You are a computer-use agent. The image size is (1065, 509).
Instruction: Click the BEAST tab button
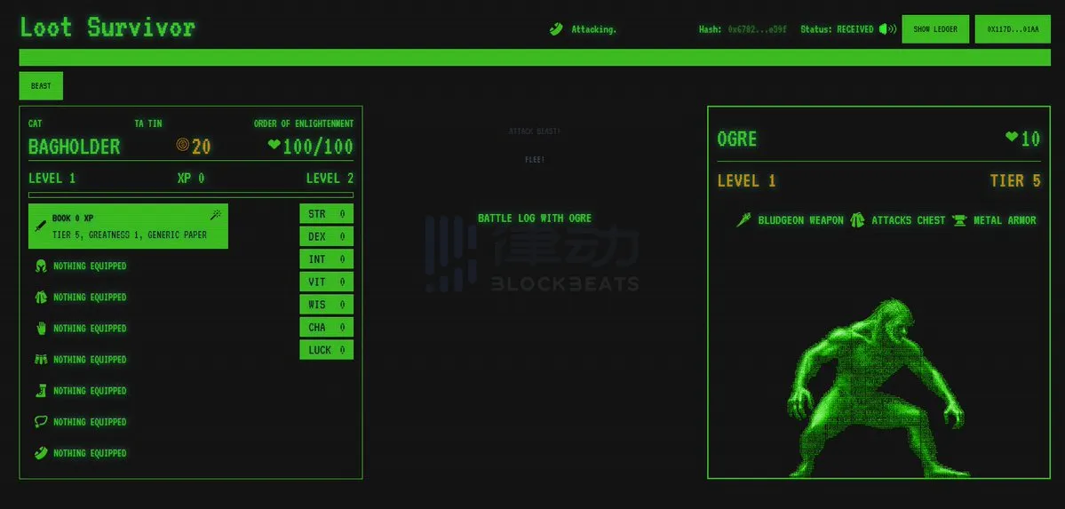pyautogui.click(x=41, y=86)
